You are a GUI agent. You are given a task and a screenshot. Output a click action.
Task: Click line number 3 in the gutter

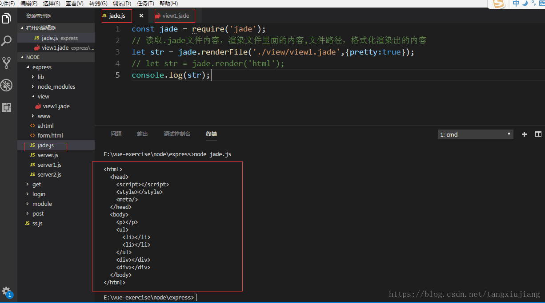point(117,52)
